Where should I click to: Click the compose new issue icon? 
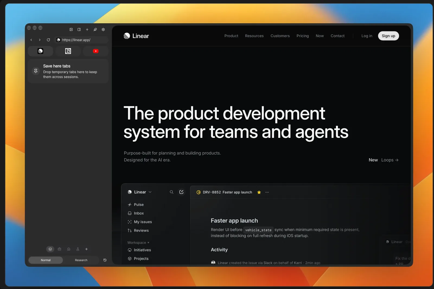point(181,192)
